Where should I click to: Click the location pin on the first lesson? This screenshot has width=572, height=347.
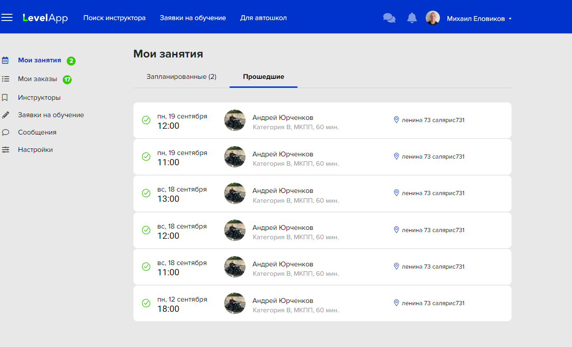click(396, 120)
